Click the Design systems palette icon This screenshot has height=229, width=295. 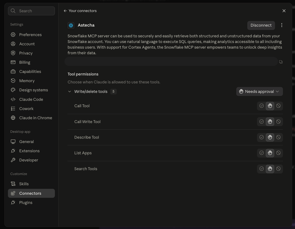[x=13, y=90]
